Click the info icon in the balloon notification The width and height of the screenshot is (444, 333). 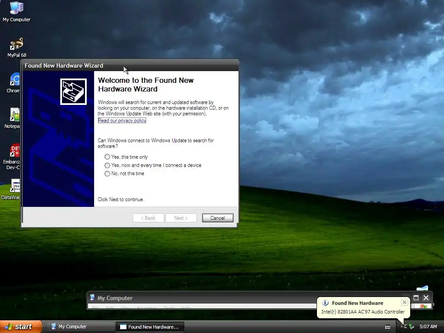click(x=325, y=303)
